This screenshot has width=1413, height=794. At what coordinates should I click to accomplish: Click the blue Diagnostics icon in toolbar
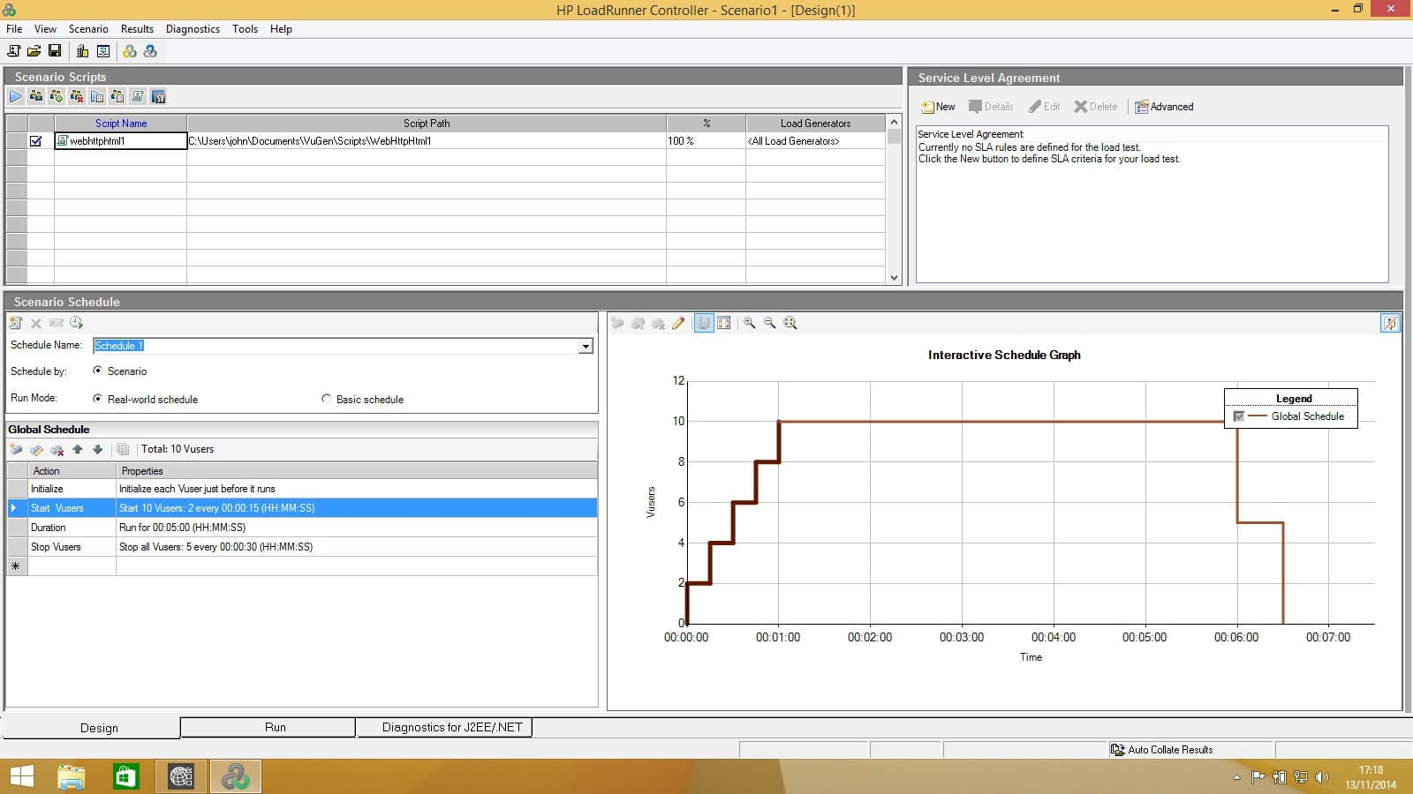150,51
